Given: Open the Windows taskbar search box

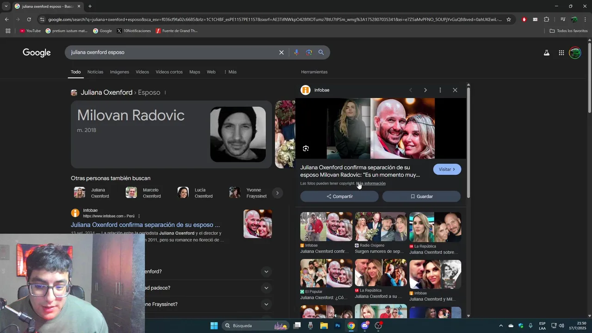Looking at the screenshot, I should [x=256, y=326].
